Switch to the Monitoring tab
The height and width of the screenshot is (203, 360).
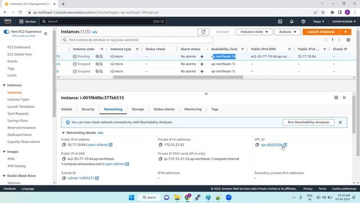click(x=193, y=109)
